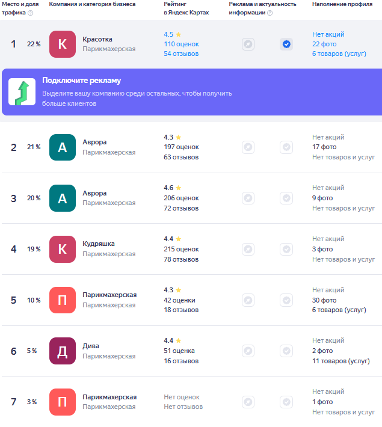Click the '63 отзывов' text

click(181, 157)
